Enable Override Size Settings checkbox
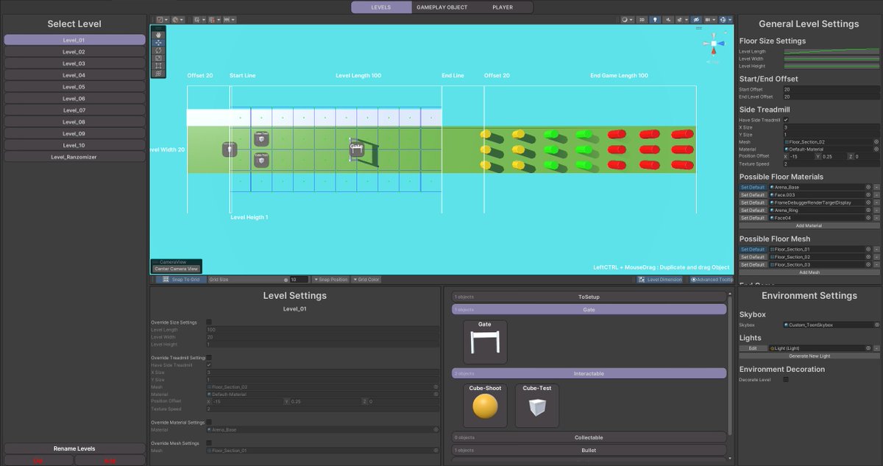Screen dimensions: 883x466 click(209, 322)
